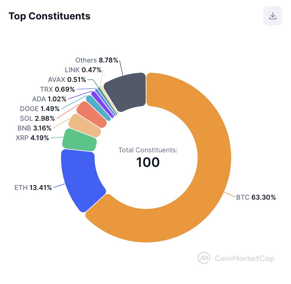Click the LINK 0.47% label
Screen dimensions: 291x284
(x=83, y=70)
